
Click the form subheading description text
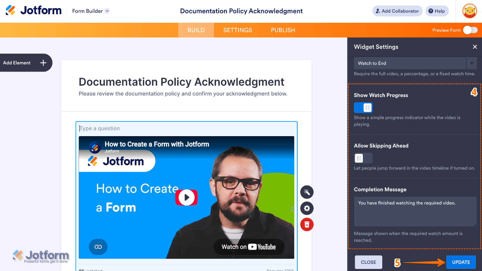click(x=183, y=94)
